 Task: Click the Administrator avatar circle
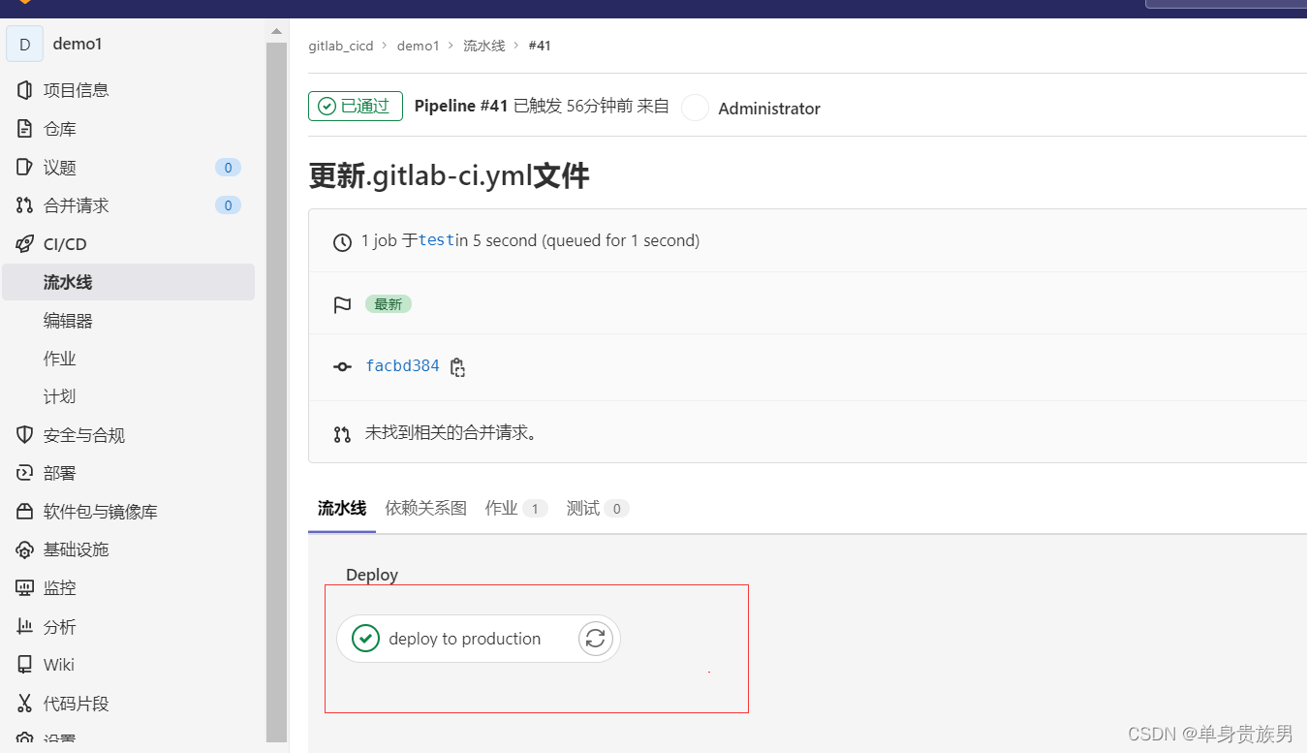[695, 108]
